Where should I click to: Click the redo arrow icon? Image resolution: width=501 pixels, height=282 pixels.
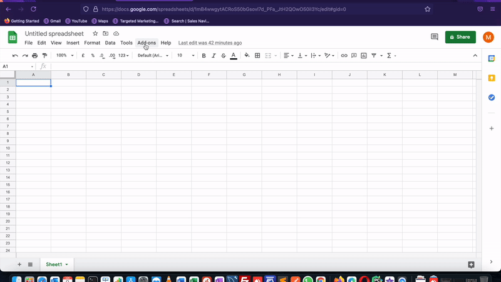pyautogui.click(x=25, y=56)
